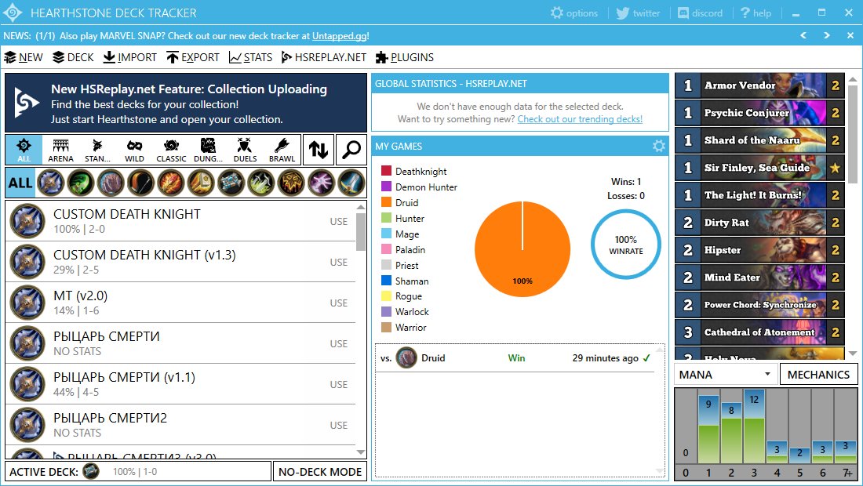863x486 pixels.
Task: Open the IMPORT menu
Action: 130,57
